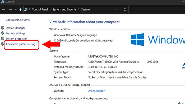Go up one folder level
The height and width of the screenshot is (104, 185).
tap(20, 10)
